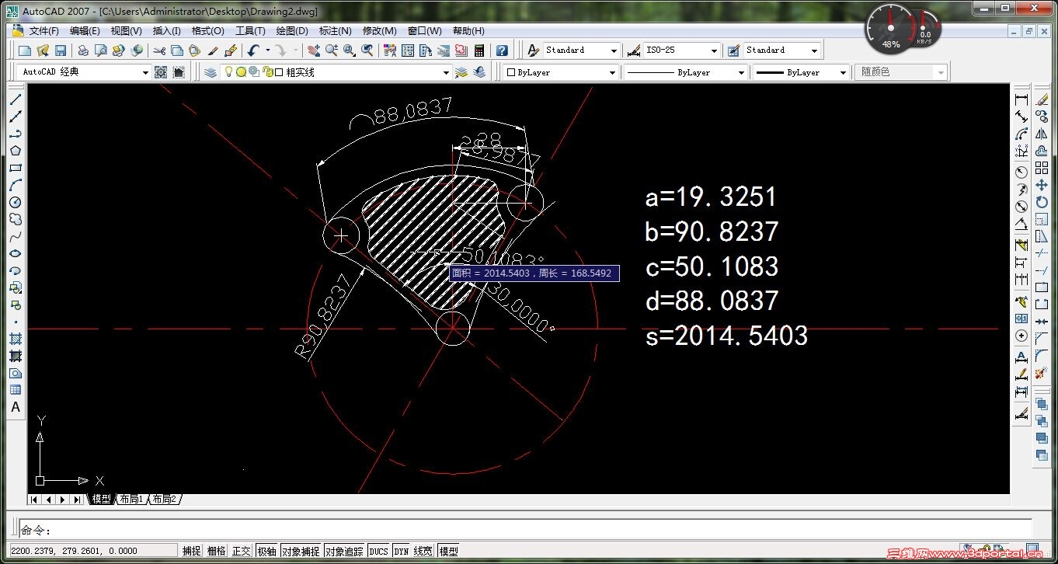Select the Polygon draw tool
The height and width of the screenshot is (564, 1058).
tap(16, 151)
